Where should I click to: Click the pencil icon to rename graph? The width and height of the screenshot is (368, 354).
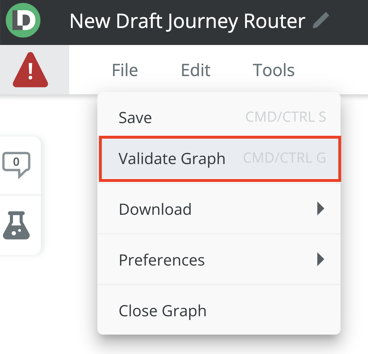[x=321, y=20]
